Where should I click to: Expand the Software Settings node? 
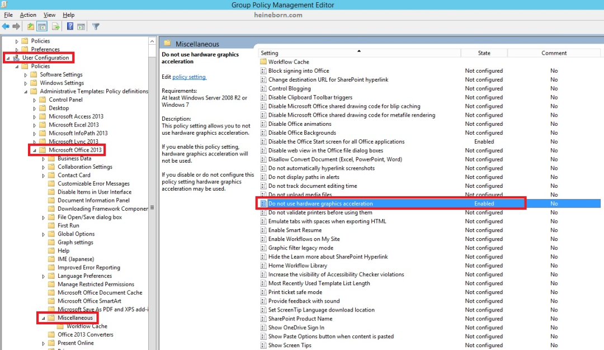click(x=25, y=75)
